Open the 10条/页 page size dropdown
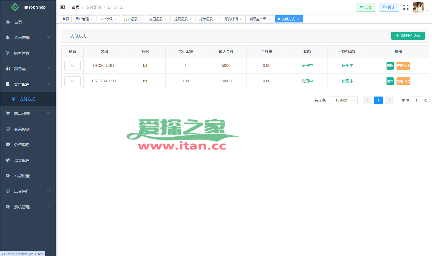 (x=344, y=100)
